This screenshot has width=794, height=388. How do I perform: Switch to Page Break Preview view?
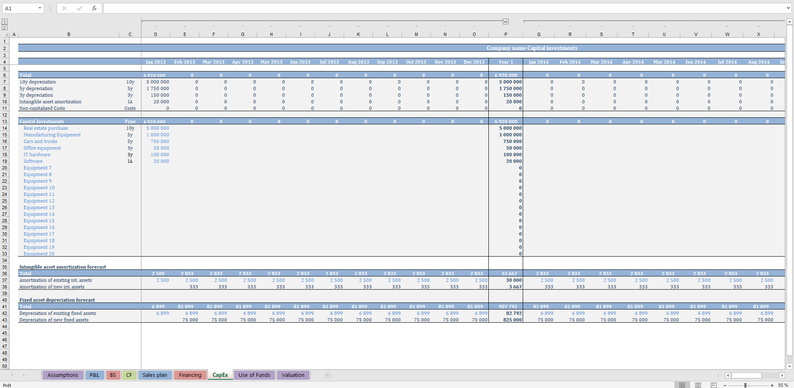[x=713, y=385]
